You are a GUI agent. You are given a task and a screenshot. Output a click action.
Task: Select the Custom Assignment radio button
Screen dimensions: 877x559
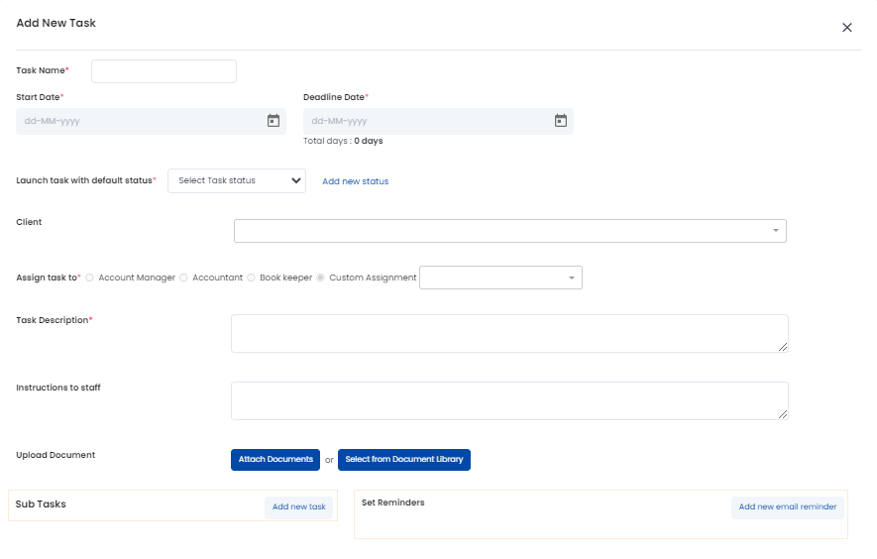[320, 278]
